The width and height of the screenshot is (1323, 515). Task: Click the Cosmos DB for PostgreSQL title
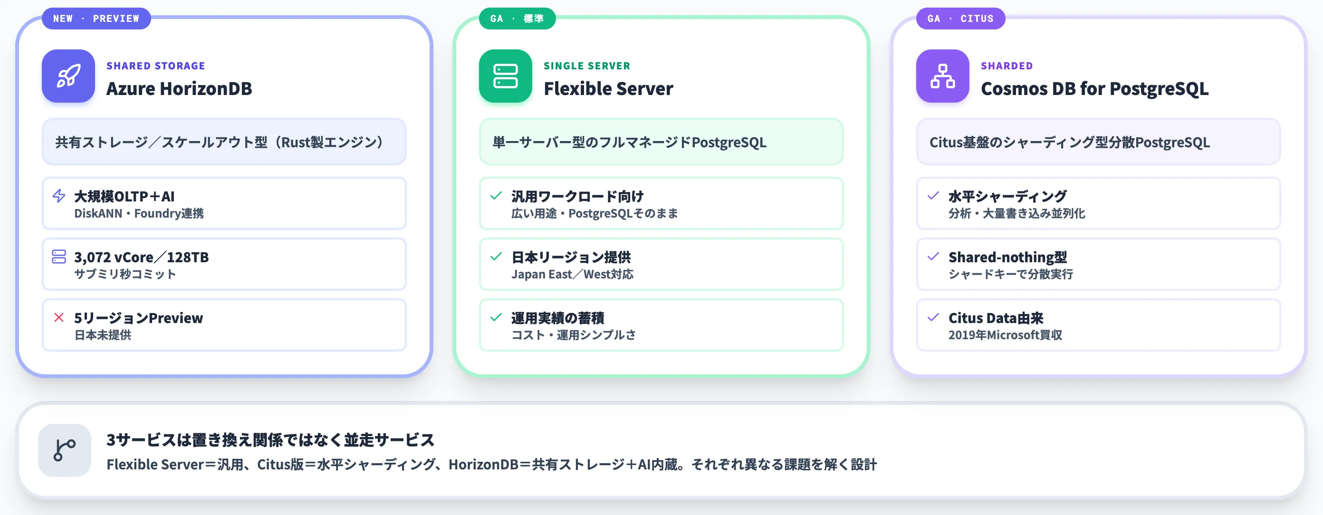1094,89
